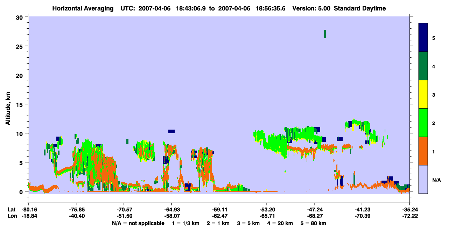Click the latitude value -80.16
The width and height of the screenshot is (455, 233).
pyautogui.click(x=29, y=210)
